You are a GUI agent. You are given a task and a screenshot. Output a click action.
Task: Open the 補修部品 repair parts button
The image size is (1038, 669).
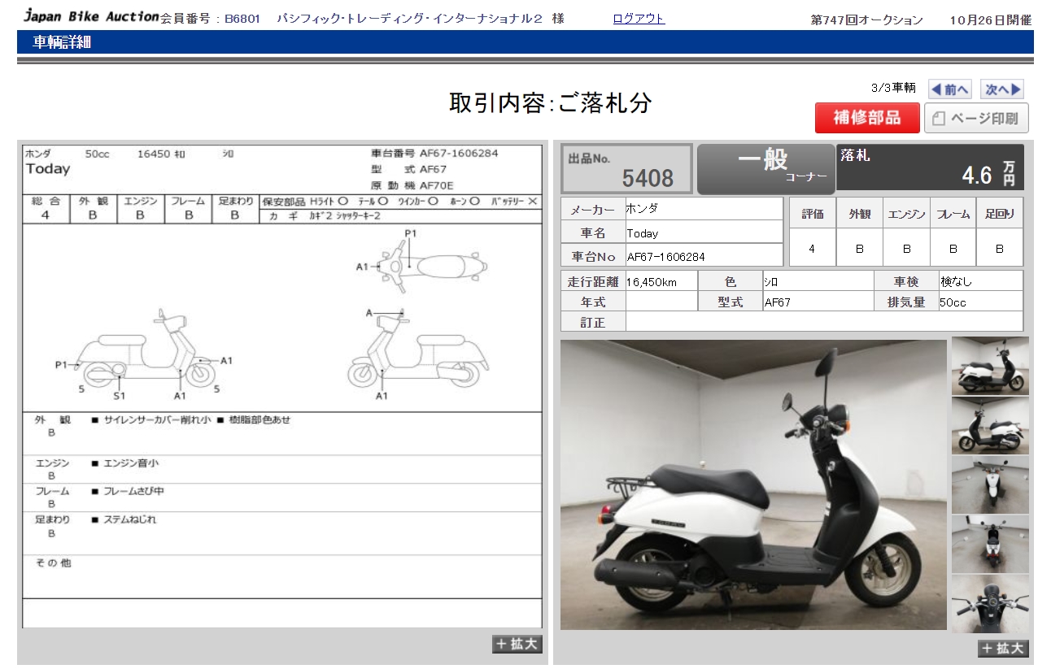pos(867,118)
